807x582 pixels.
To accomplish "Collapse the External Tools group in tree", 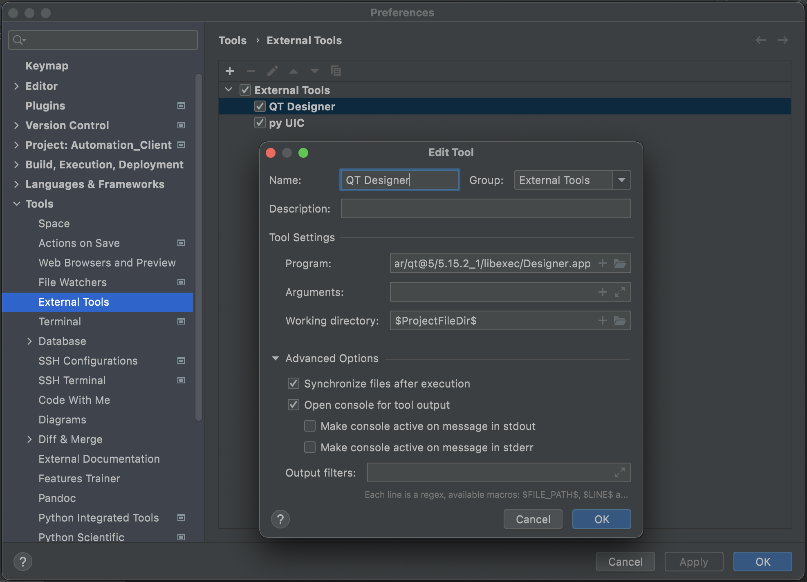I will [x=229, y=90].
